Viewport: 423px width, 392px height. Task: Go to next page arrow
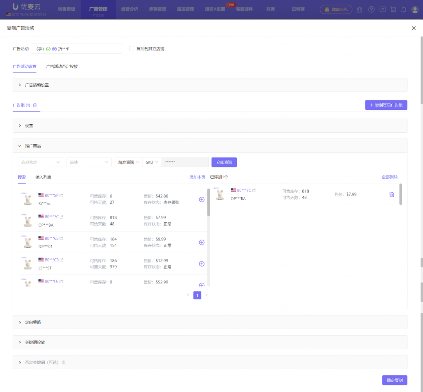click(207, 295)
